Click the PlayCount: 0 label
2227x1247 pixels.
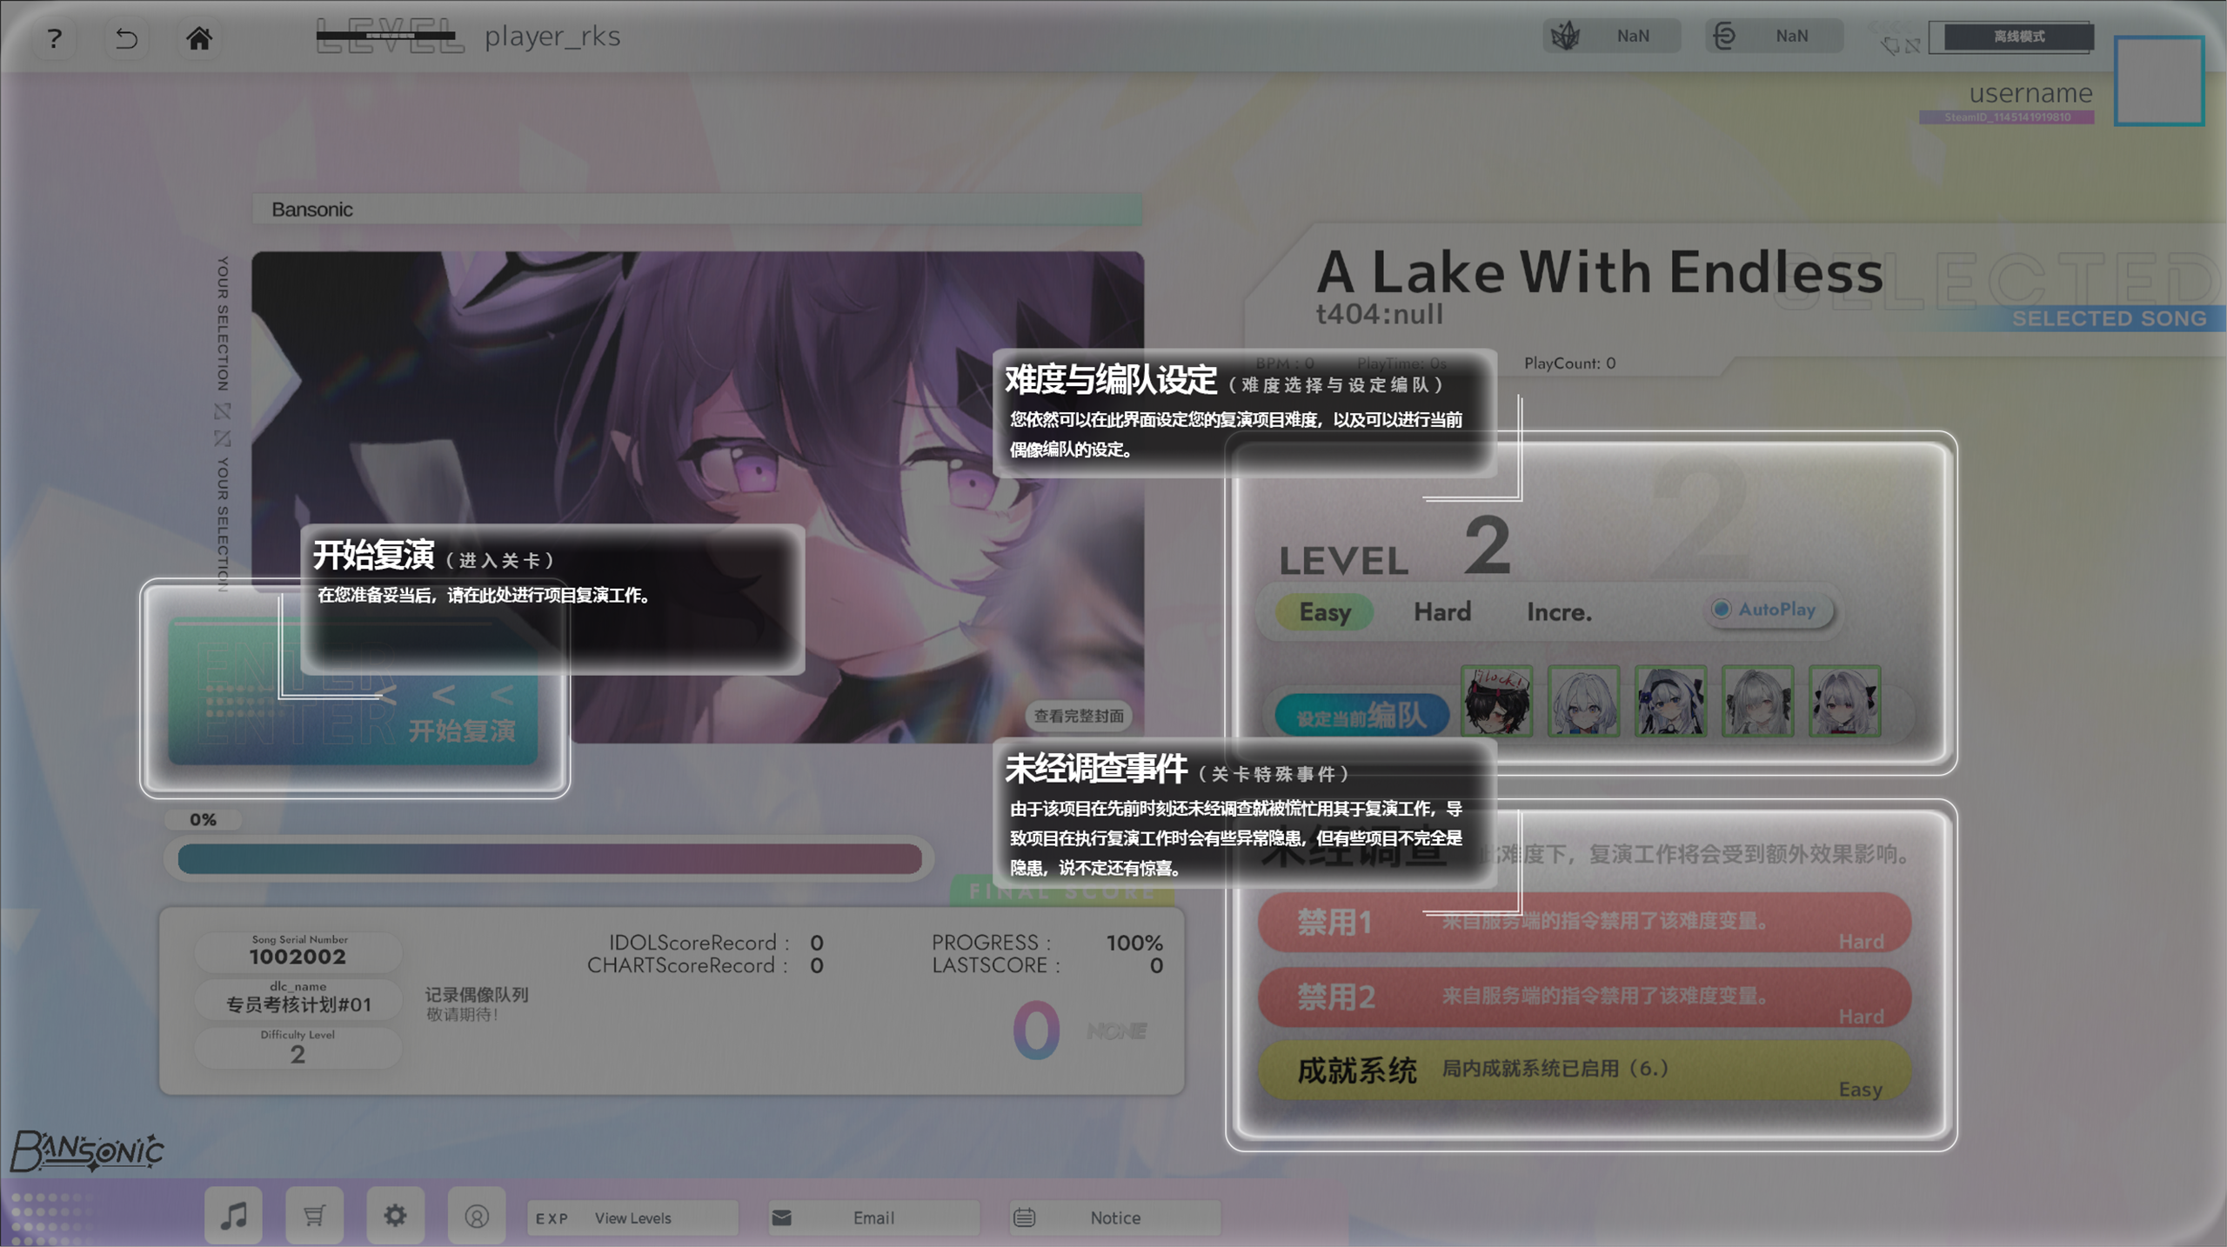(1569, 363)
